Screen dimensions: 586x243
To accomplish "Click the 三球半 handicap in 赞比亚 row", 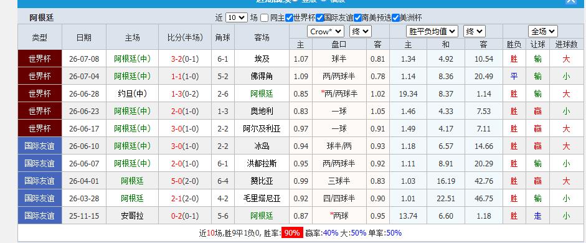I will click(x=339, y=181).
